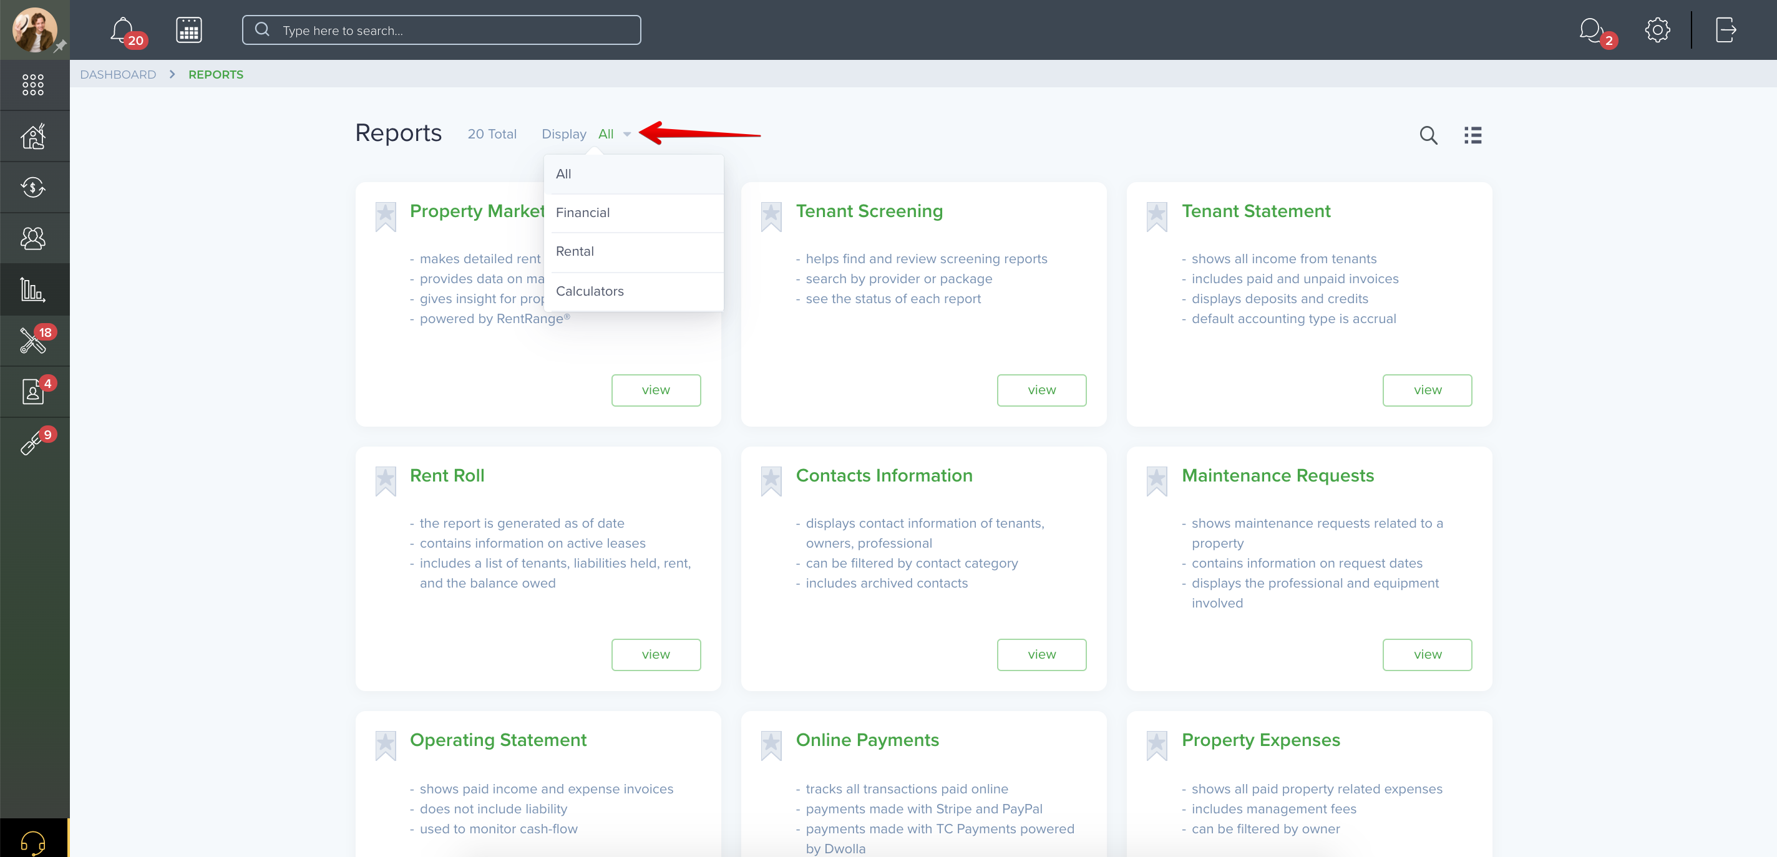Open the Tenant Screening title link
This screenshot has height=857, width=1777.
point(869,211)
